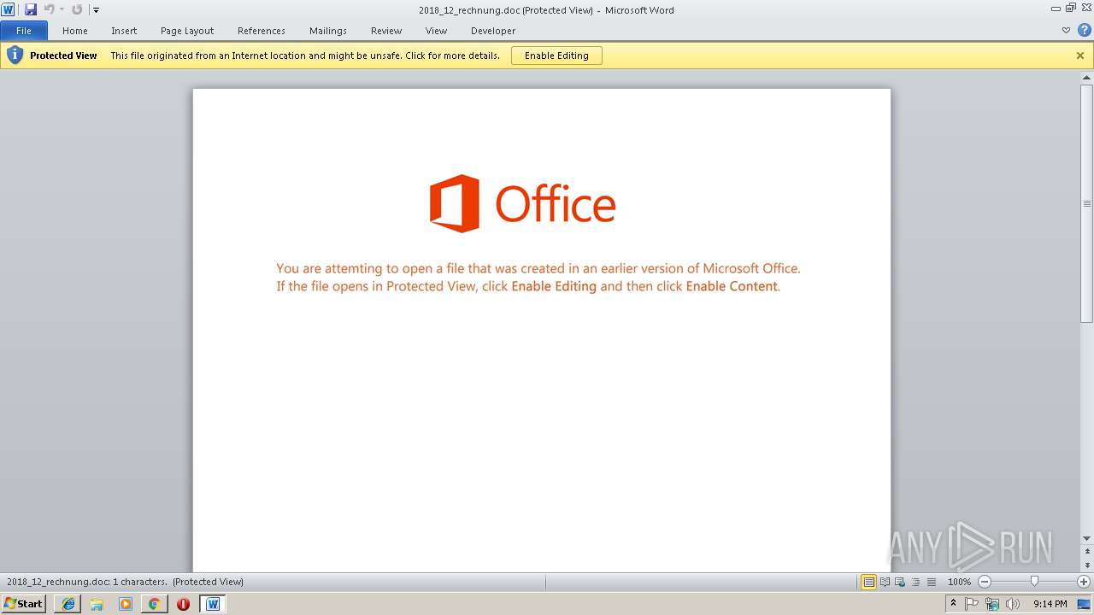The height and width of the screenshot is (615, 1094).
Task: Click the vertical scrollbar thumb
Action: (x=1087, y=203)
